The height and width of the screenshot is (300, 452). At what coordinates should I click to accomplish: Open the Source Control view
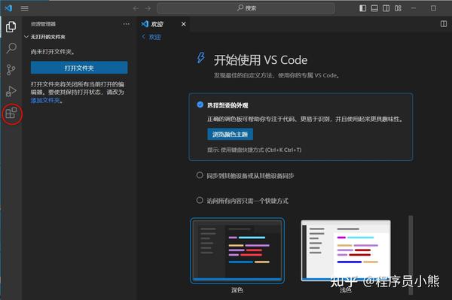pyautogui.click(x=11, y=70)
